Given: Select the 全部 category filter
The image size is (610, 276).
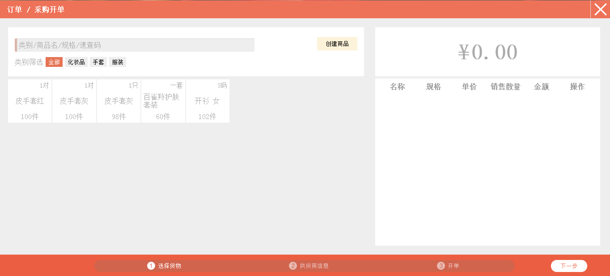Looking at the screenshot, I should [54, 62].
